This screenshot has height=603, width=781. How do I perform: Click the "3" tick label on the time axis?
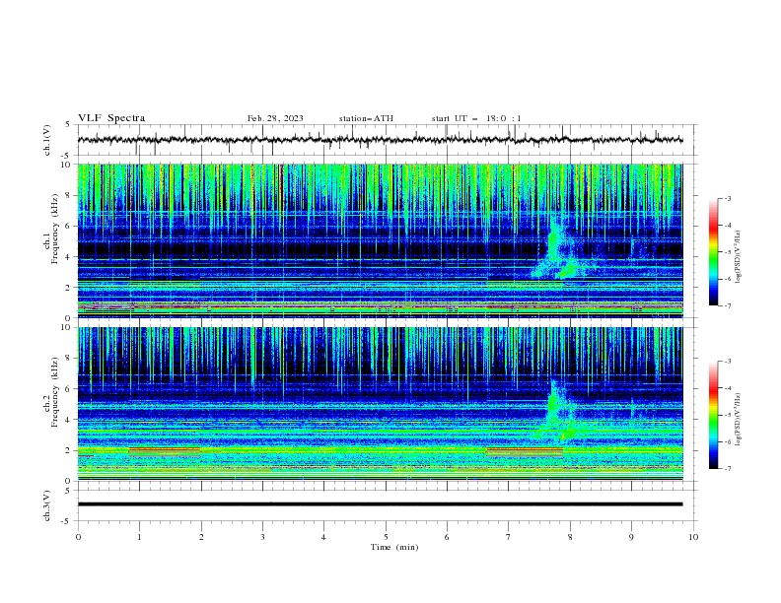click(x=262, y=537)
